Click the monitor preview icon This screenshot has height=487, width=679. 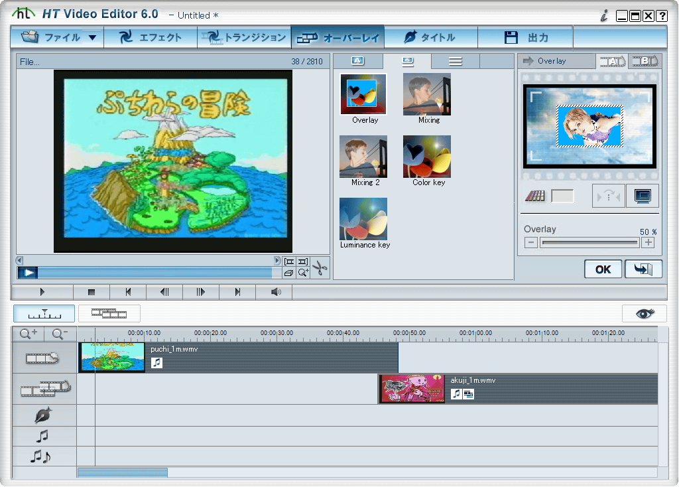[x=643, y=196]
